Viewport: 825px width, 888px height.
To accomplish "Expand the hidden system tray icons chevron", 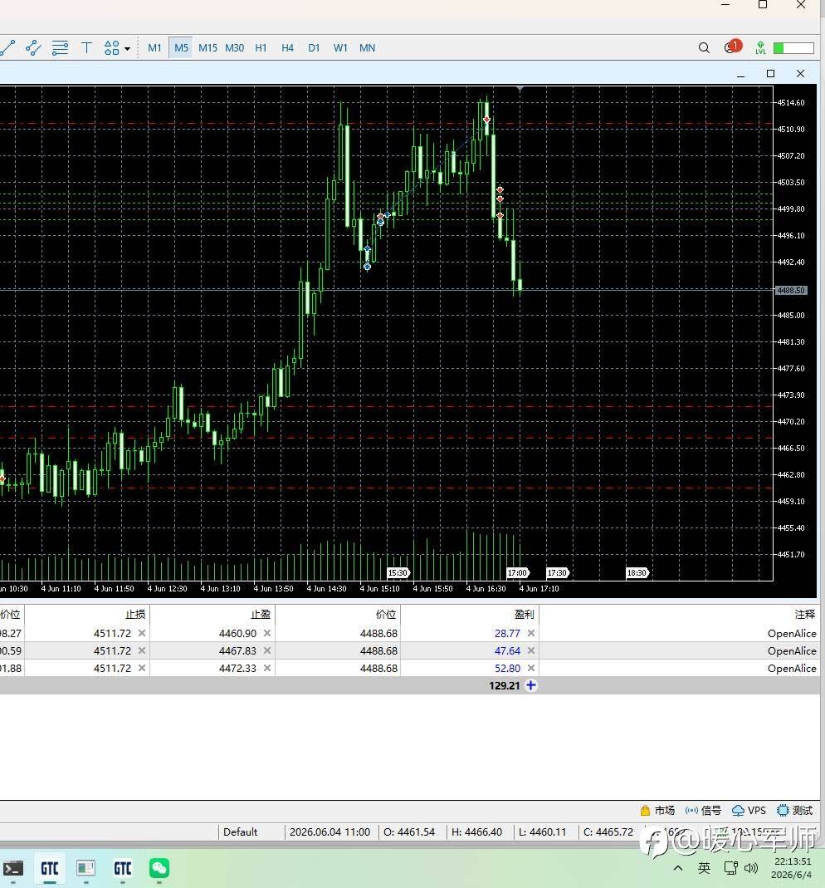I will 678,867.
